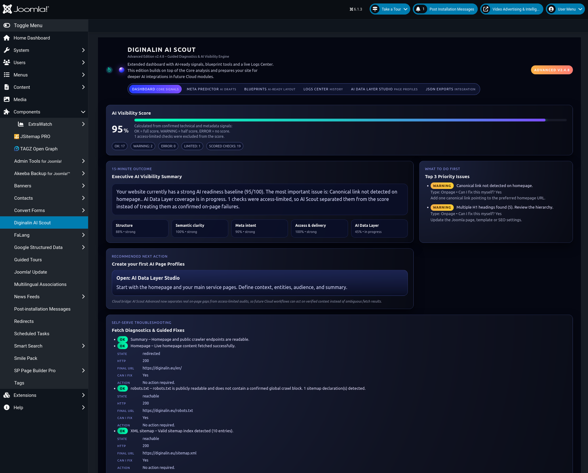Screen dimensions: 588x473
Task: Select the JSON Exports integration tab
Action: click(451, 89)
